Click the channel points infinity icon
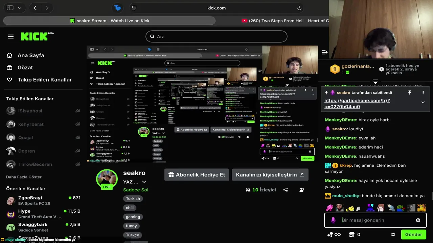 coord(334,235)
